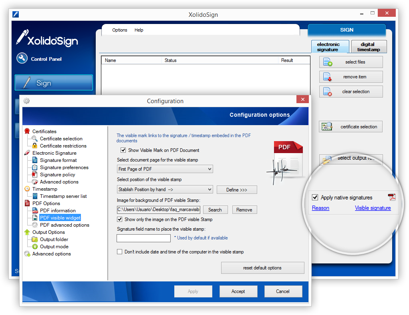Click the PDF information icon
This screenshot has width=409, height=315.
[35, 210]
